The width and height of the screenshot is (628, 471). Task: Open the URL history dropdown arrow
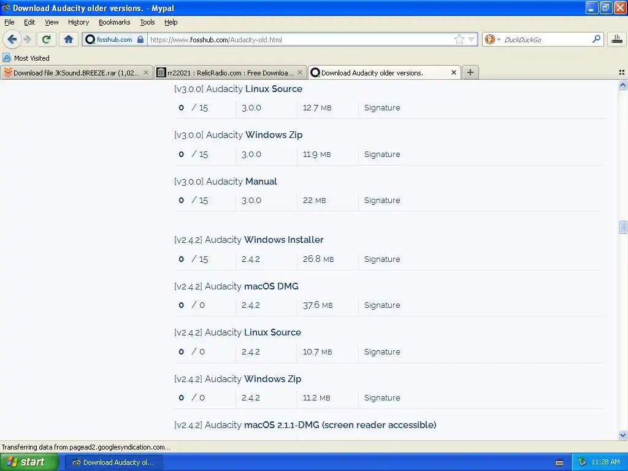[x=472, y=39]
